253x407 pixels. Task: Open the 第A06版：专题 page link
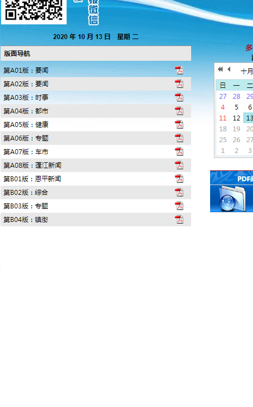pos(26,138)
